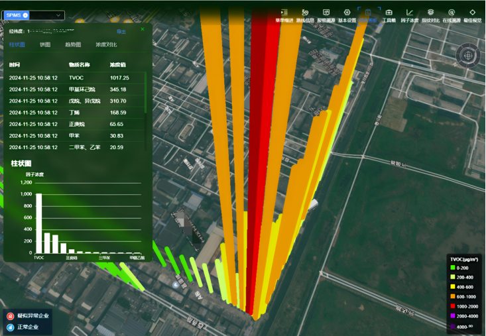Click the 最佳视觉 best view icon
Viewport: 486px width, 336px height.
click(x=473, y=15)
